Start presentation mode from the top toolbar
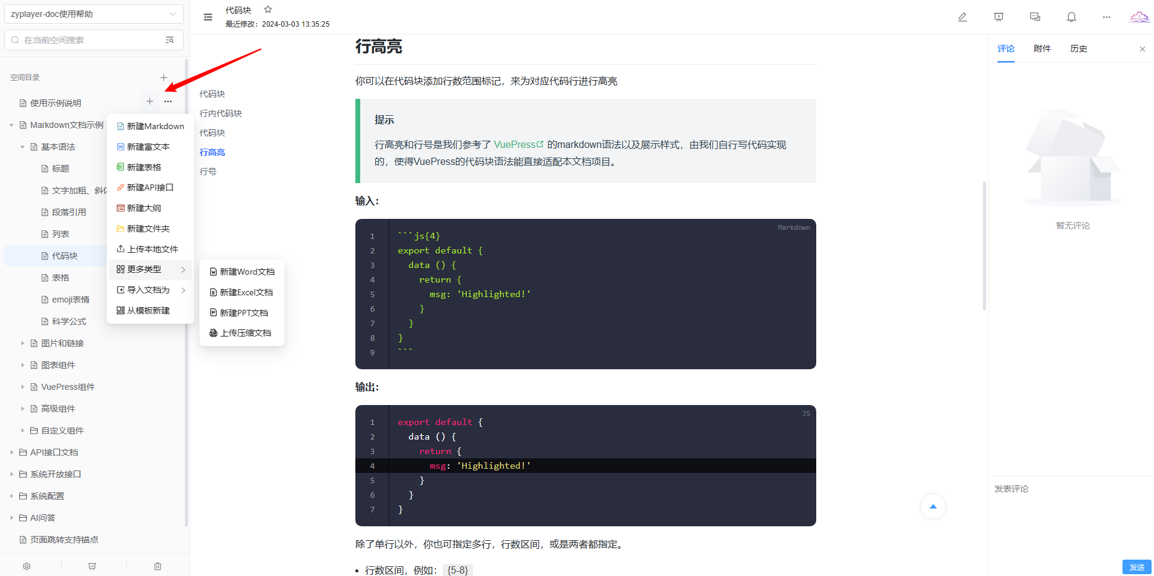 point(999,17)
